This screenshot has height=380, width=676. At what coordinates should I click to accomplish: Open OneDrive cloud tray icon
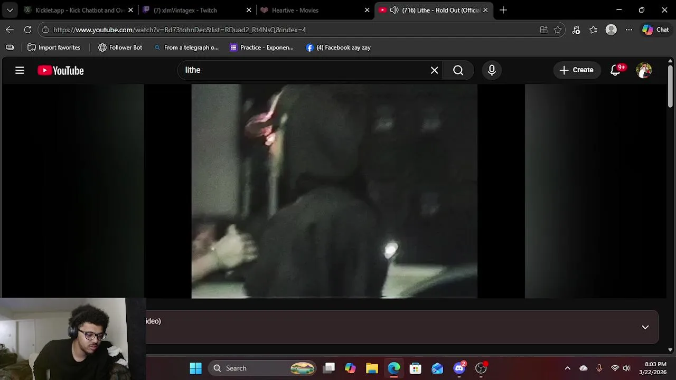click(584, 368)
